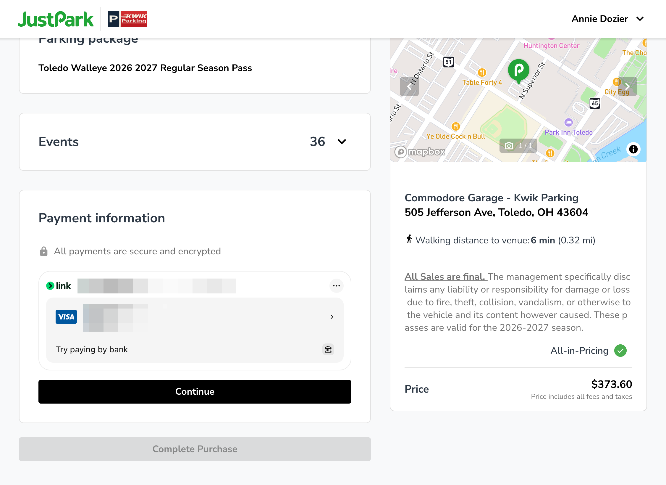Open the Link options three-dot menu

337,286
